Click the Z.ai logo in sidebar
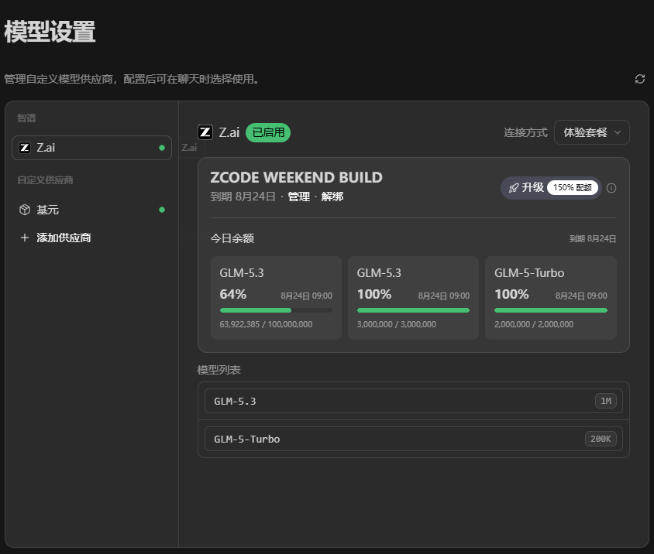This screenshot has width=654, height=554. (25, 148)
